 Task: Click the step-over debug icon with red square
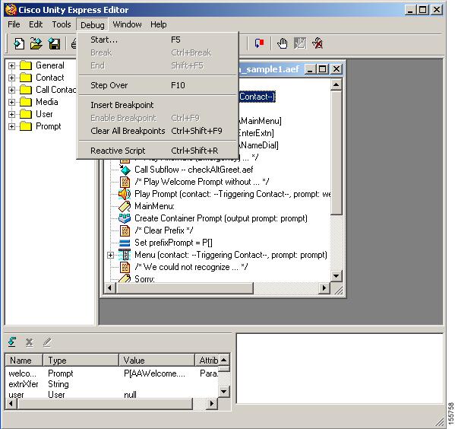(x=259, y=43)
